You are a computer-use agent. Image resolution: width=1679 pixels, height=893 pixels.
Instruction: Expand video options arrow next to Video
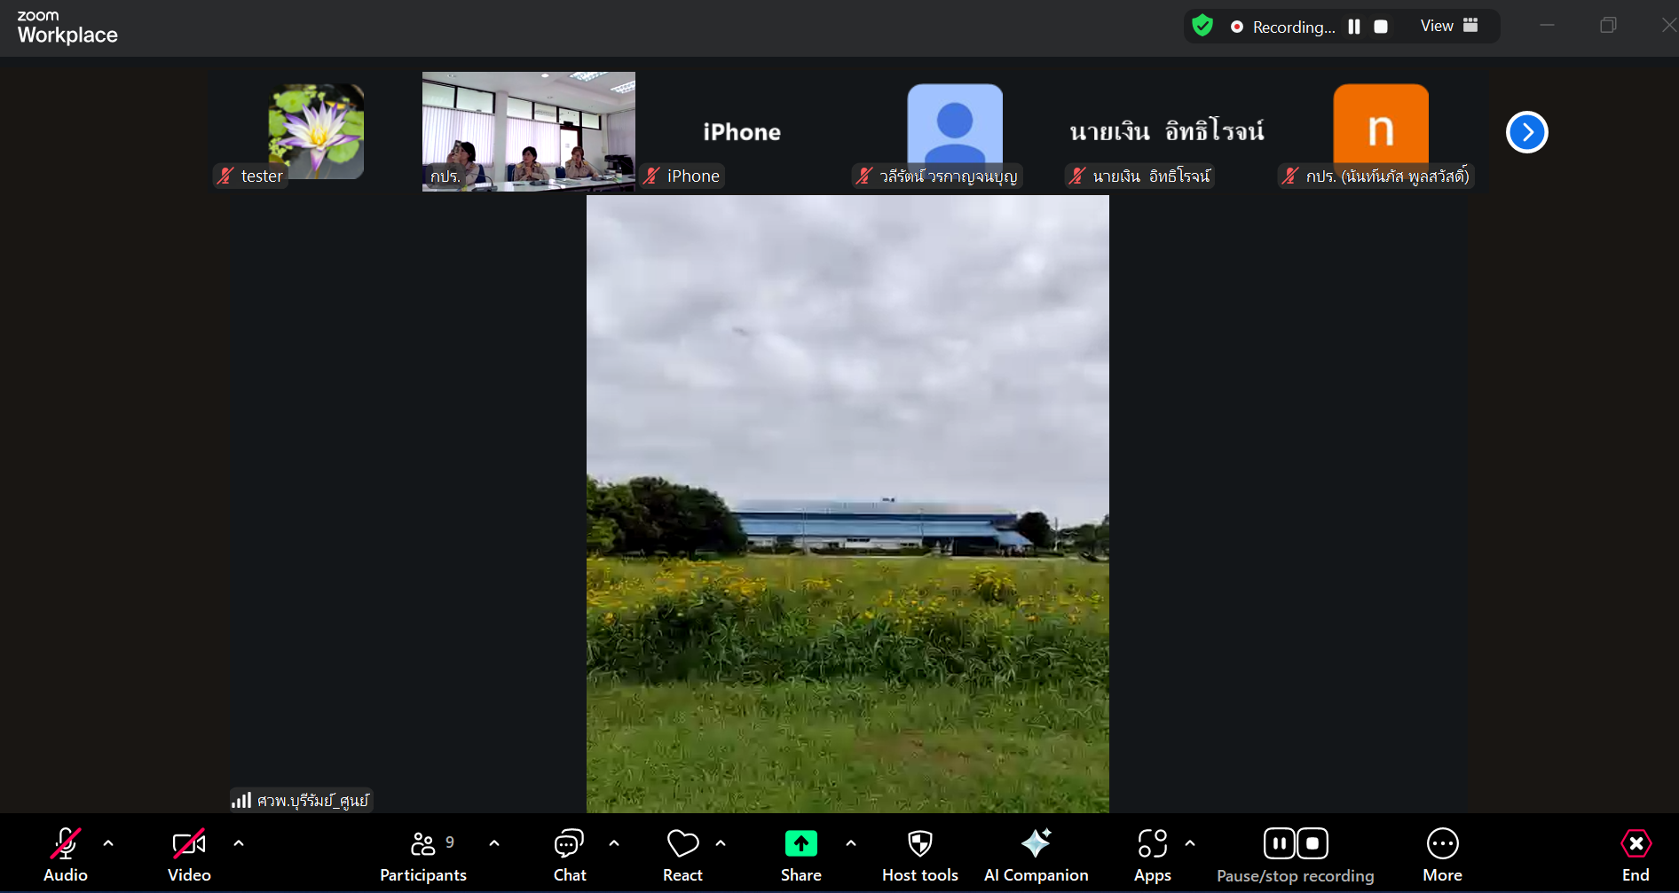pos(239,843)
